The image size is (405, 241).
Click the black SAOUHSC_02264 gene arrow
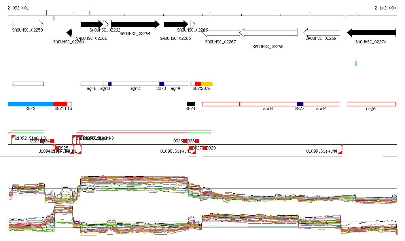[x=135, y=24]
